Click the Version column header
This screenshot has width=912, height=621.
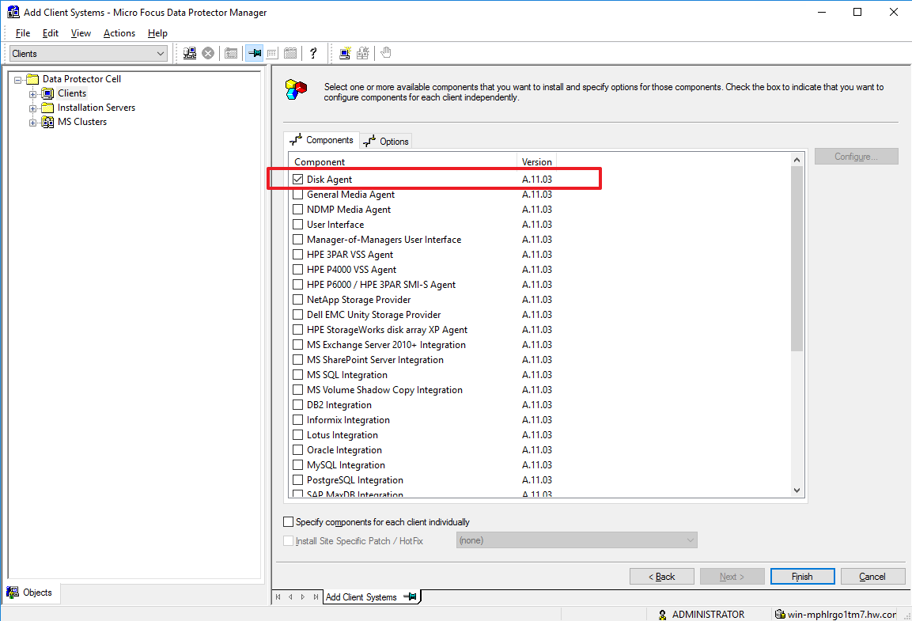pyautogui.click(x=537, y=161)
